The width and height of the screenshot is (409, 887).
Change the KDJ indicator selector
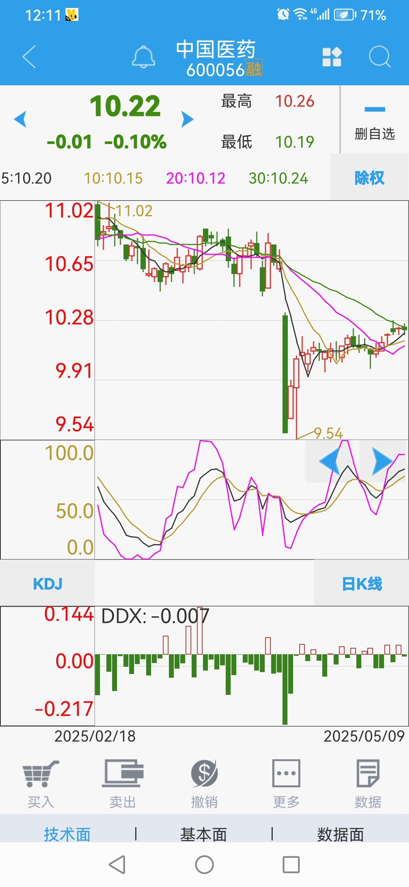pyautogui.click(x=47, y=584)
